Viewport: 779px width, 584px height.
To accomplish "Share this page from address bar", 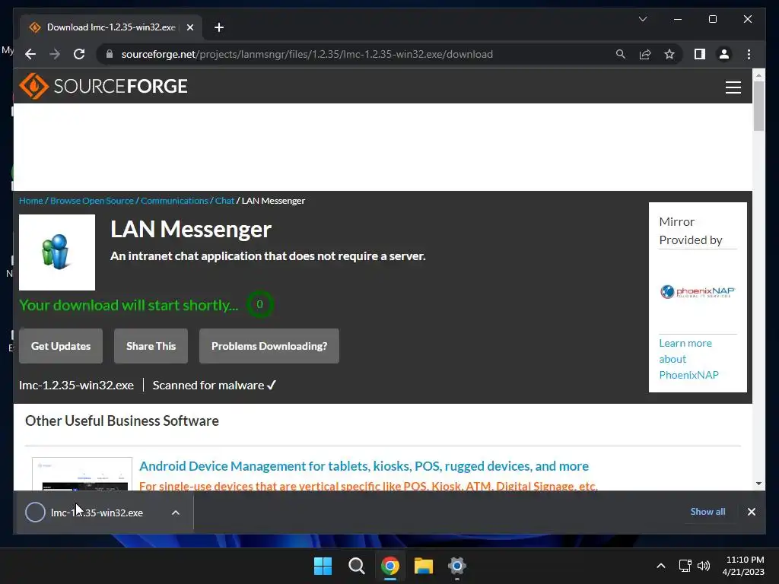I will click(645, 54).
